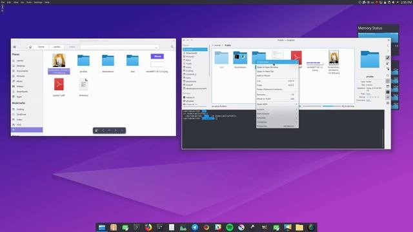Click first icon in left window's floating toolbar
Viewport: 413px width, 232px height.
coord(96,130)
